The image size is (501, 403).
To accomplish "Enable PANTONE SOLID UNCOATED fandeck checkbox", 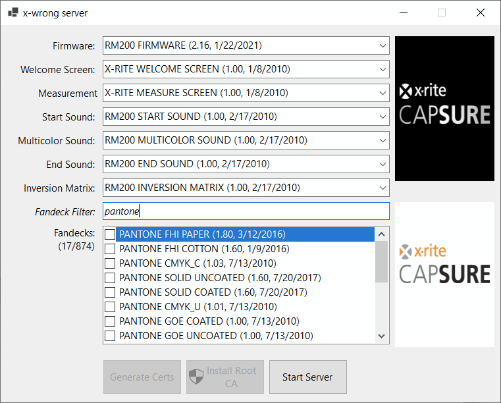I will 110,278.
